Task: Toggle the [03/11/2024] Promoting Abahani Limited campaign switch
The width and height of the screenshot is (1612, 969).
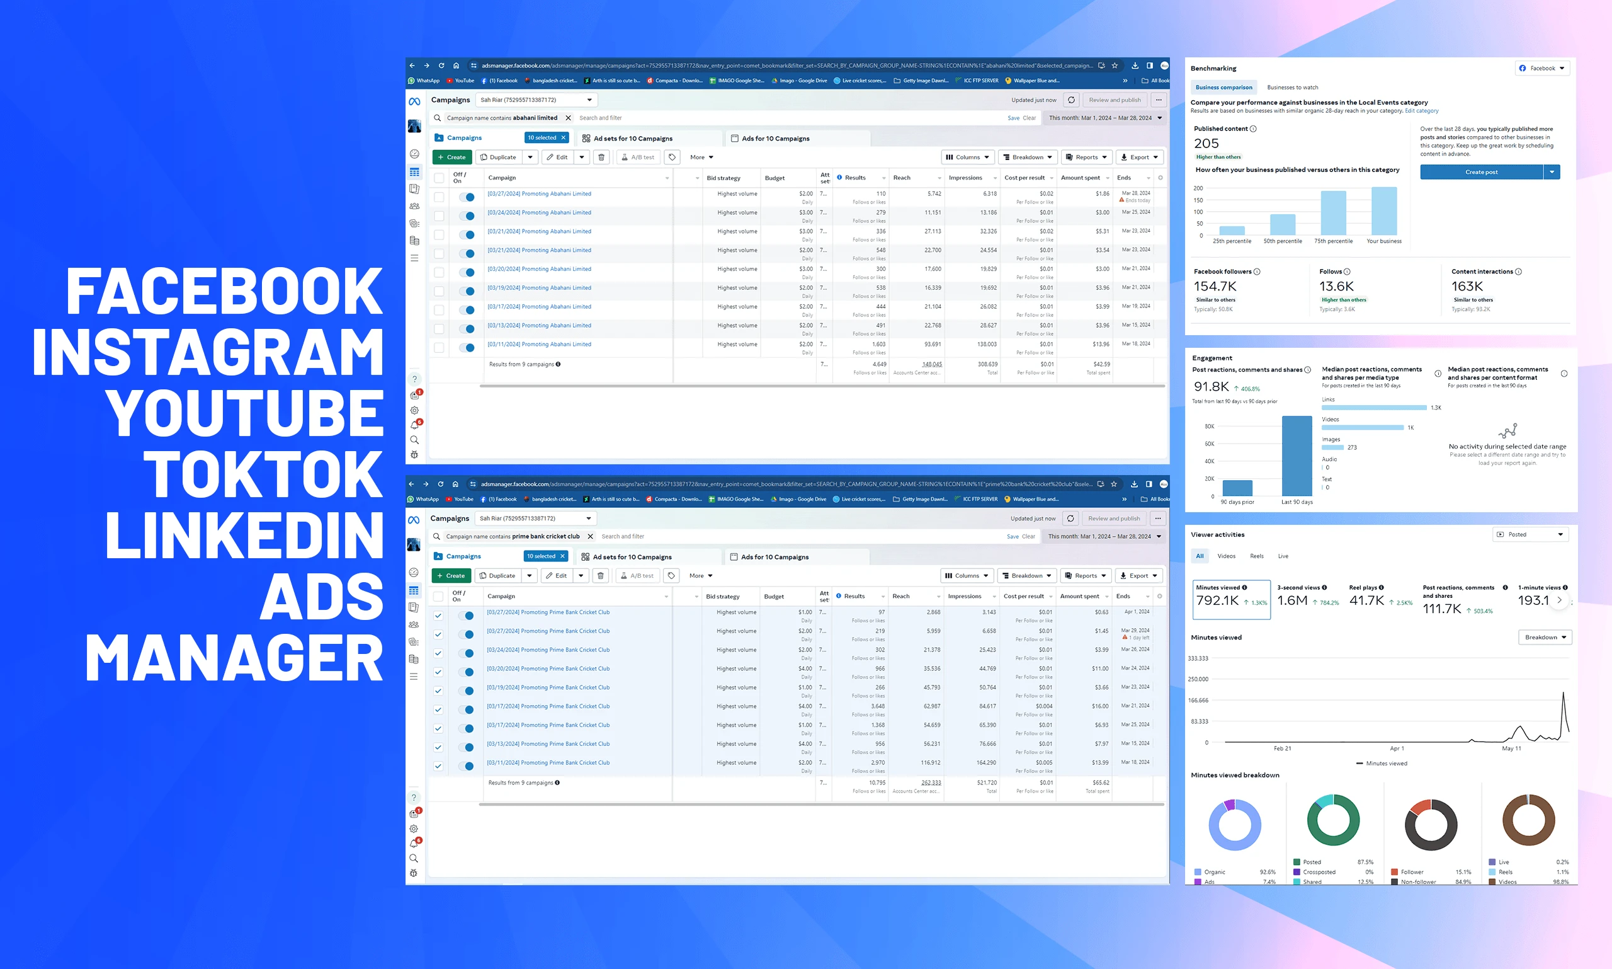Action: pos(467,348)
